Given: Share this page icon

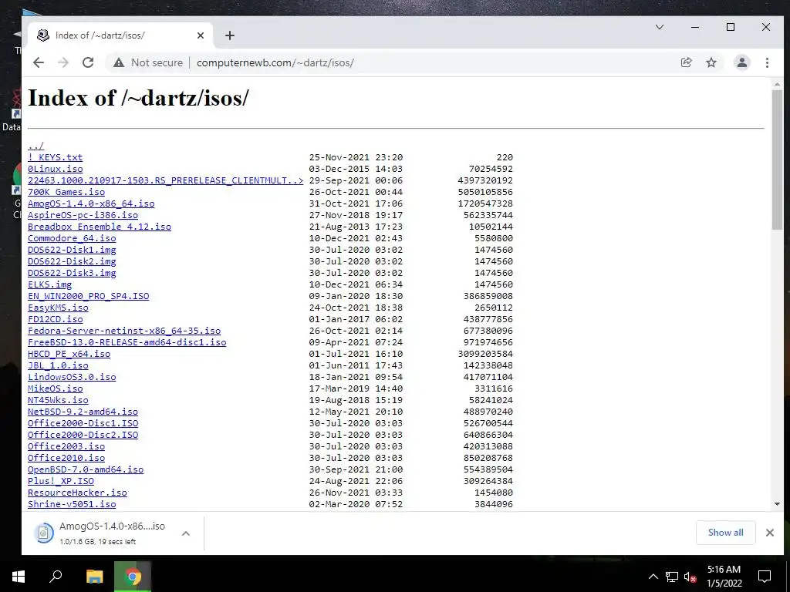Looking at the screenshot, I should 686,62.
